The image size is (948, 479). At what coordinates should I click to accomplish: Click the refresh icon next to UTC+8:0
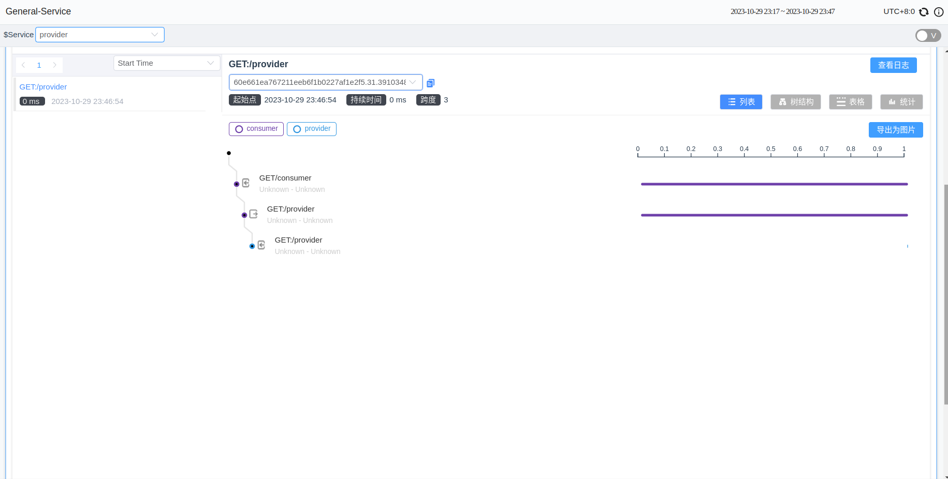point(924,12)
